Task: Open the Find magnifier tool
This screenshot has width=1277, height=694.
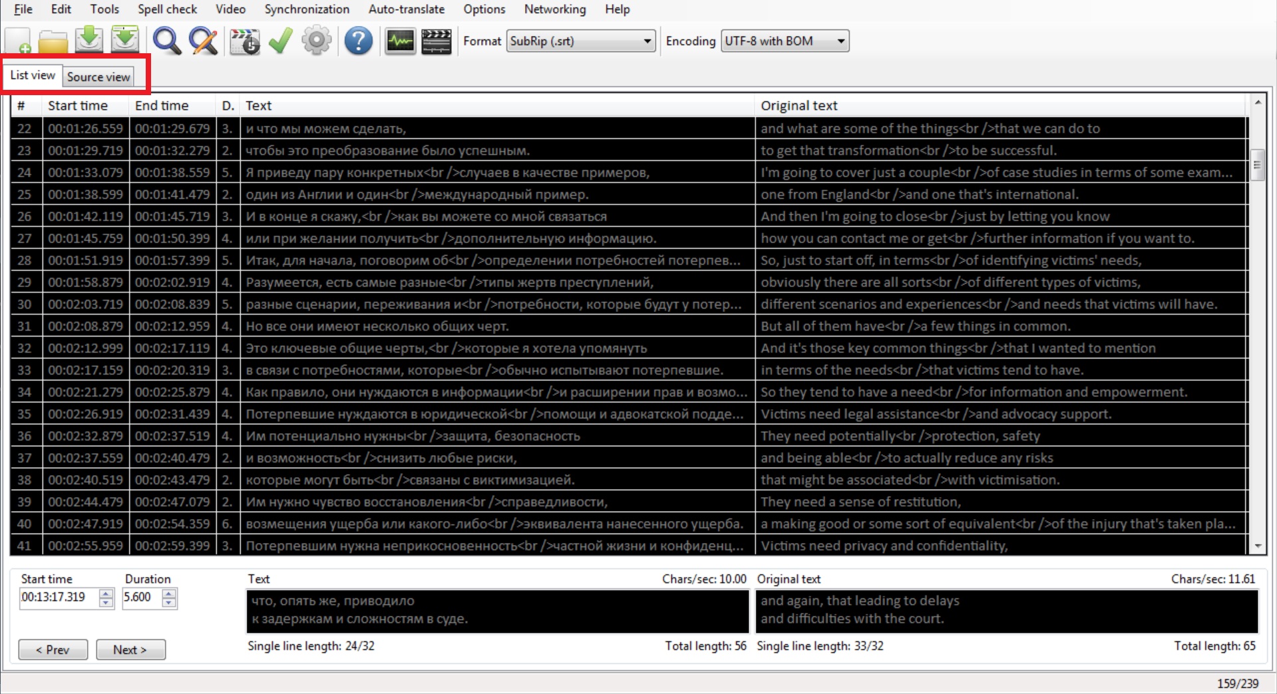Action: (x=166, y=41)
